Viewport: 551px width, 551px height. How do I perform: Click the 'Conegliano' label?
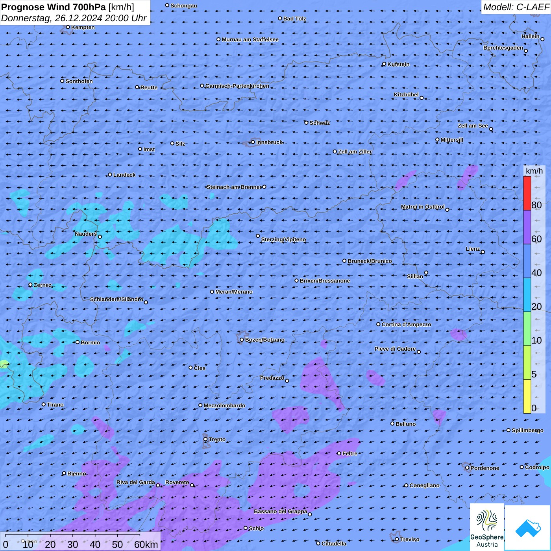coord(424,485)
